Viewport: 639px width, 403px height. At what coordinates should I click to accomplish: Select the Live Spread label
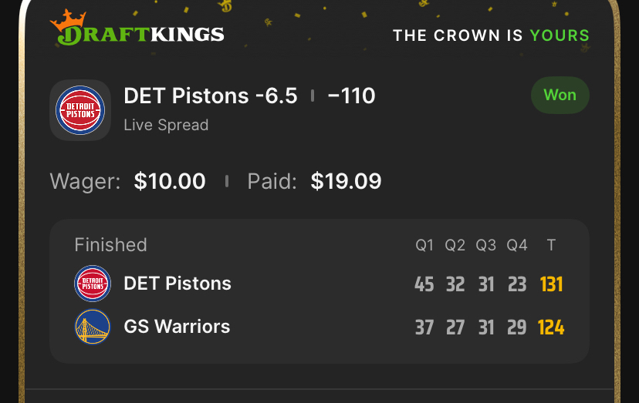pos(166,125)
